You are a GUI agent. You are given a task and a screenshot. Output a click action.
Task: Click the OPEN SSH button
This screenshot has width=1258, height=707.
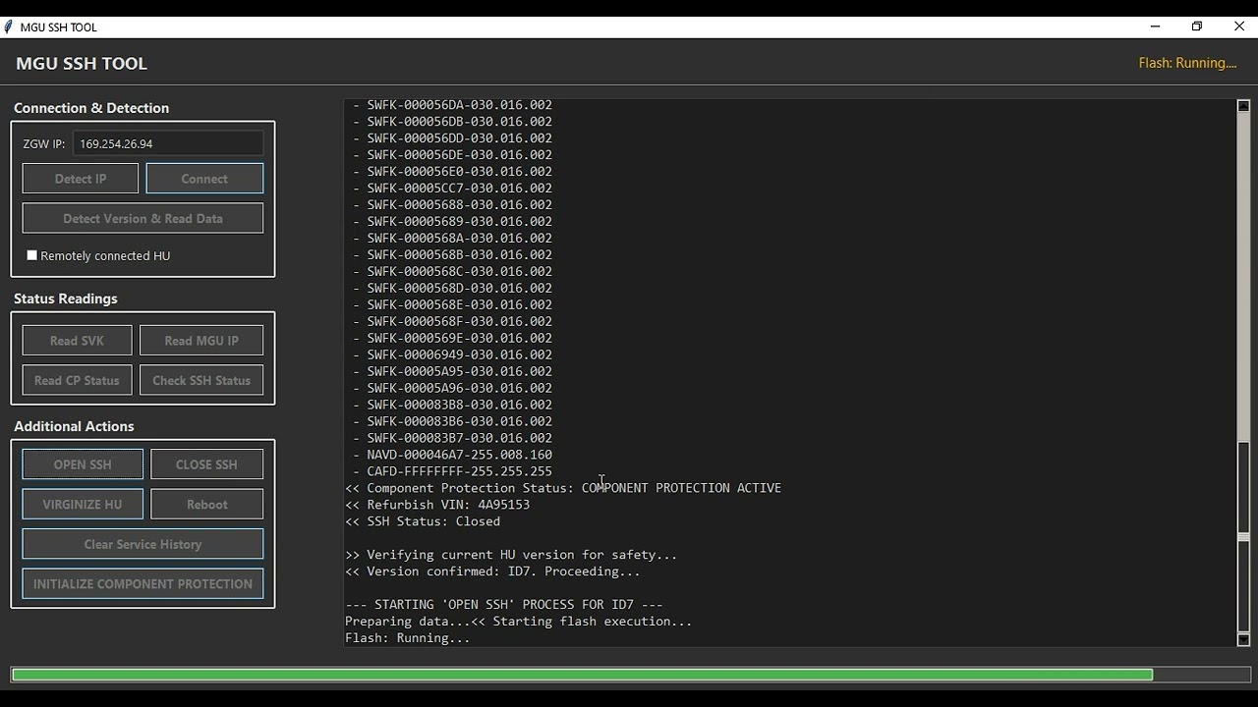(x=83, y=464)
